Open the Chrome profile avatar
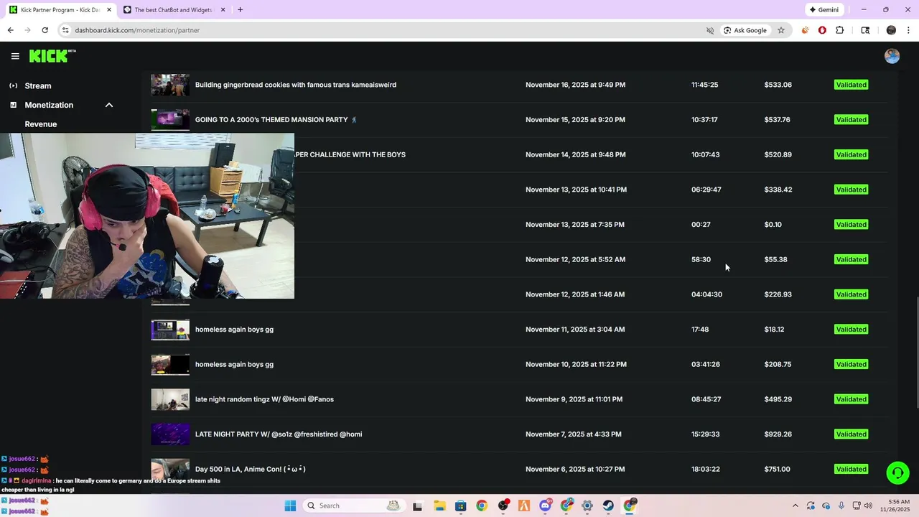This screenshot has width=919, height=517. (x=891, y=30)
